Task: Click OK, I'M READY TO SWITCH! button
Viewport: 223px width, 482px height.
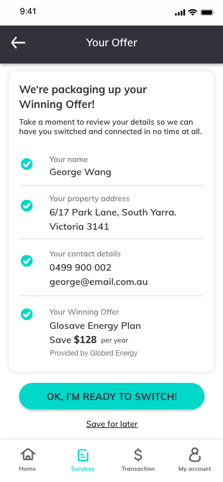Action: (112, 397)
